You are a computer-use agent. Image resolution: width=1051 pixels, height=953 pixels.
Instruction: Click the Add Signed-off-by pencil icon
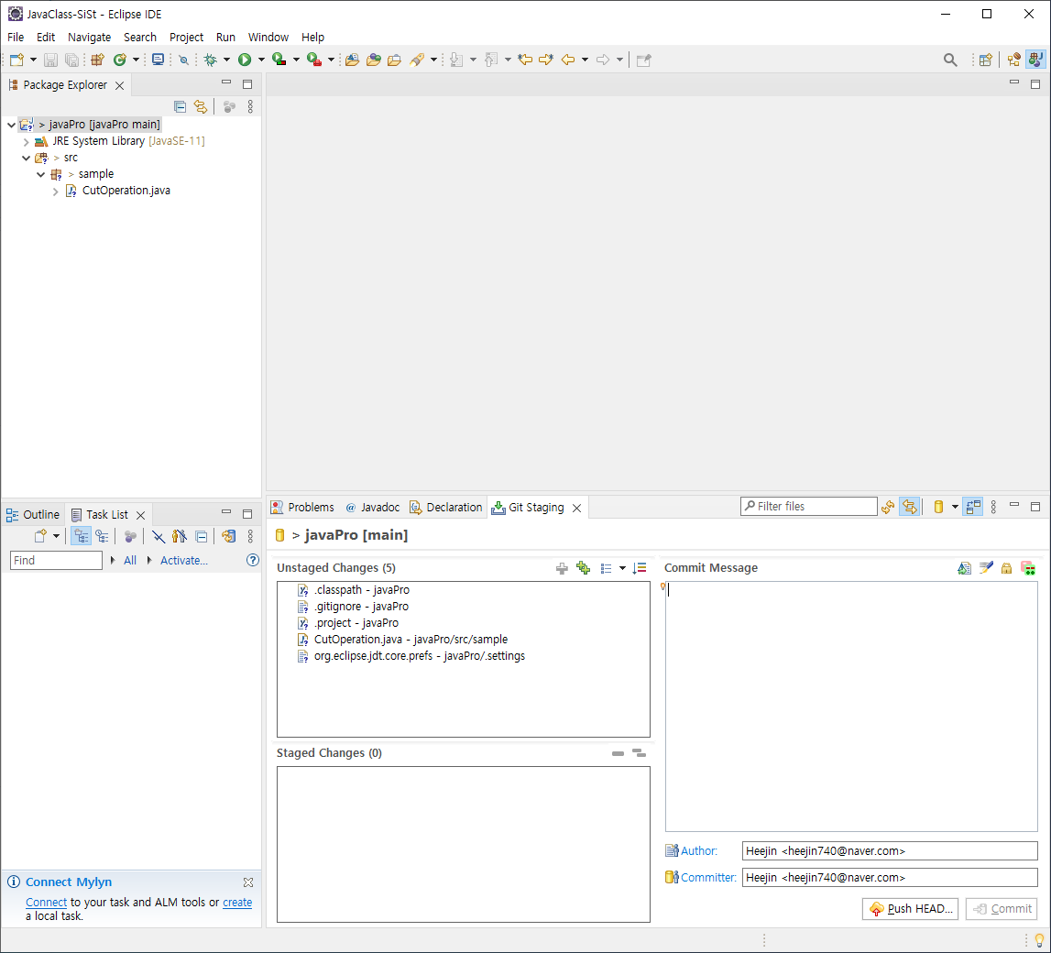(x=985, y=568)
